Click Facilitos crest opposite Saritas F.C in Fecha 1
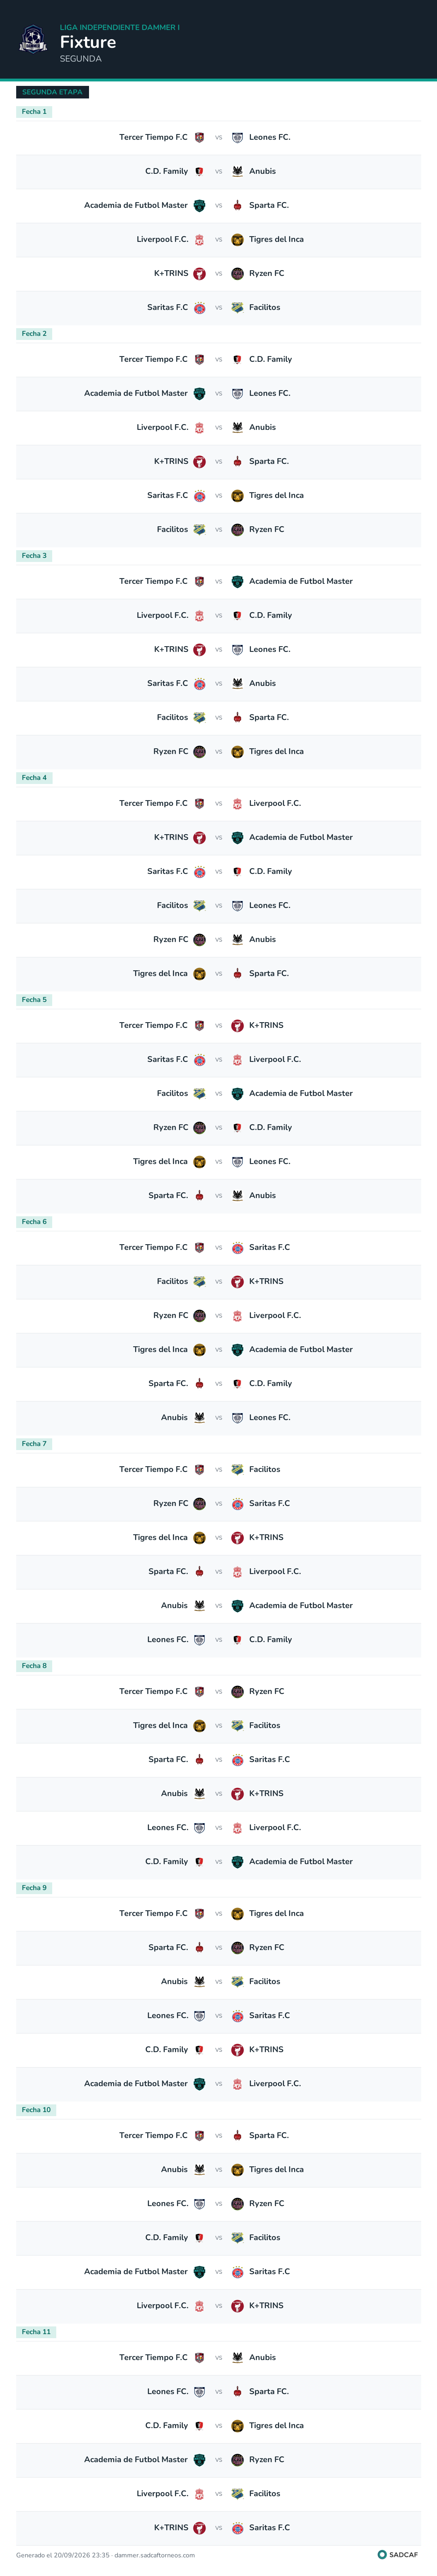The width and height of the screenshot is (437, 2576). [x=238, y=307]
